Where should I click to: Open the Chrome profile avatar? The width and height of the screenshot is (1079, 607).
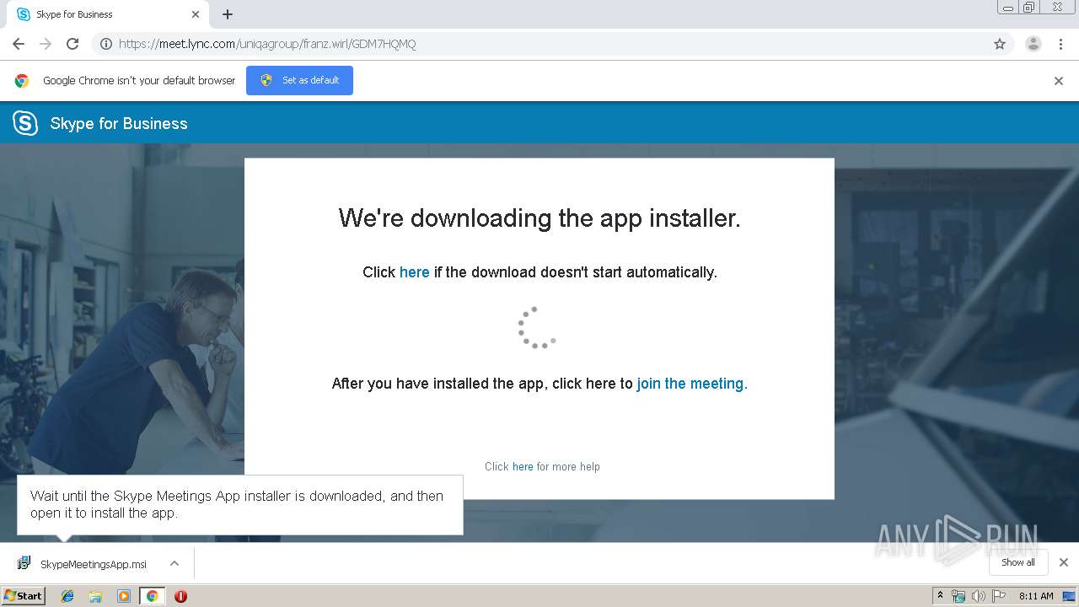[1033, 44]
